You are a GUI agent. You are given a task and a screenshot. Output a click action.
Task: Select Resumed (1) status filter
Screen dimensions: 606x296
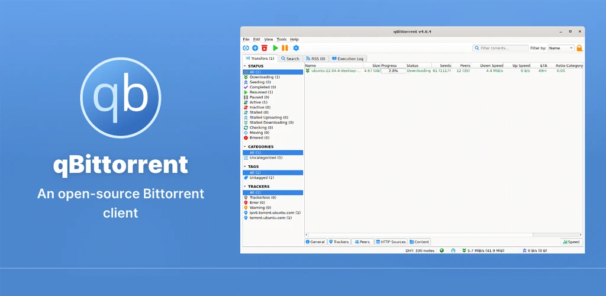273,92
